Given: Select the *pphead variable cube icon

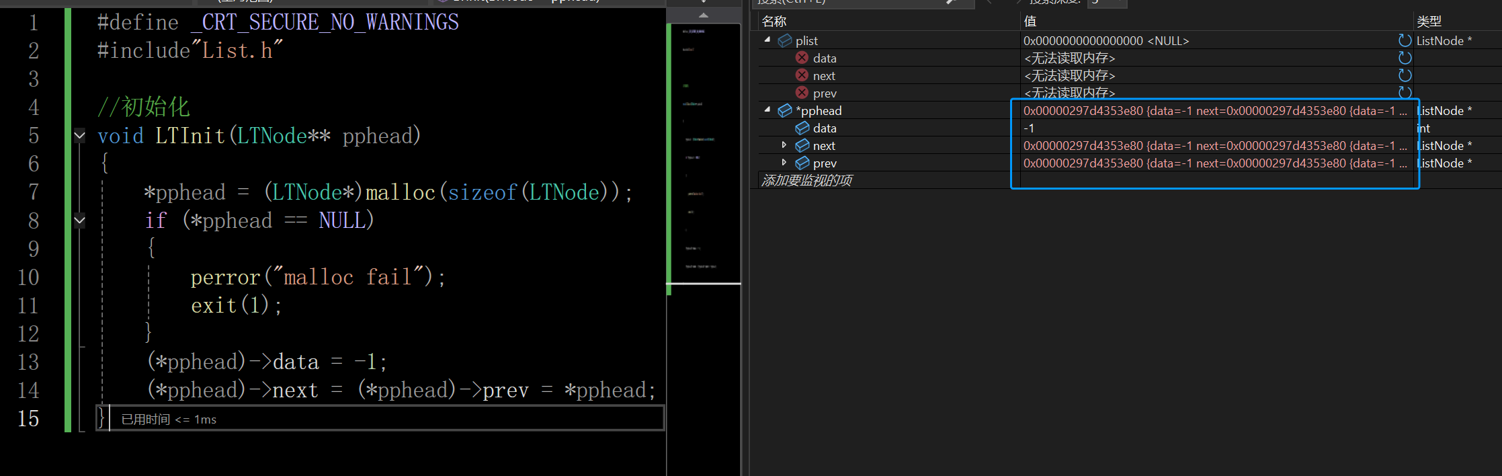Looking at the screenshot, I should (x=784, y=110).
